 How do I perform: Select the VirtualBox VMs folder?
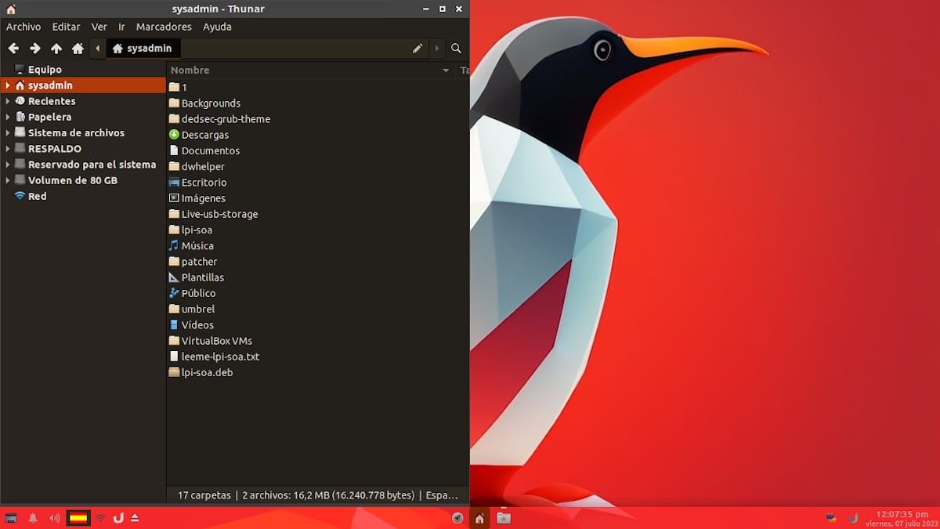(210, 341)
